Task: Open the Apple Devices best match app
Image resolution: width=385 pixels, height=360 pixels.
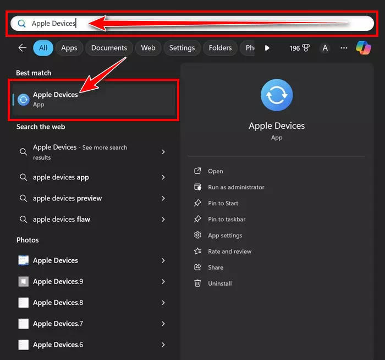Action: 94,100
